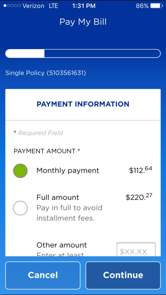Tap the Monthly payment label
This screenshot has width=166, height=295.
(68, 171)
